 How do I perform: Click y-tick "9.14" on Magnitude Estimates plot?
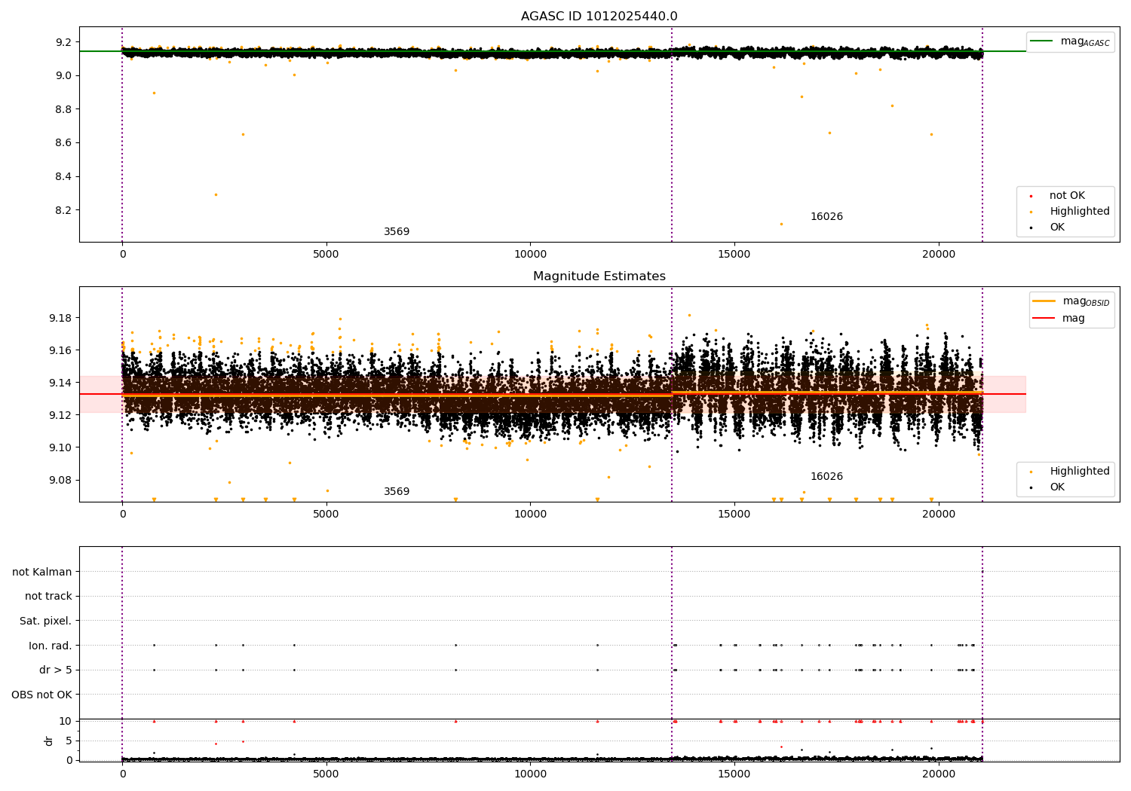pos(60,383)
